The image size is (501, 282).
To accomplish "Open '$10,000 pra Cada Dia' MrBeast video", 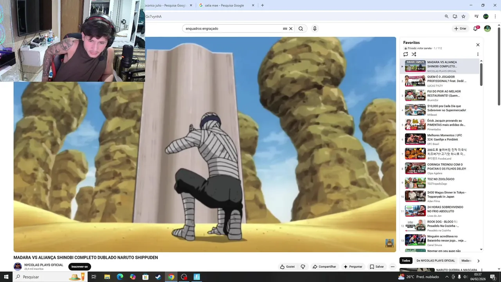I will 440,110.
